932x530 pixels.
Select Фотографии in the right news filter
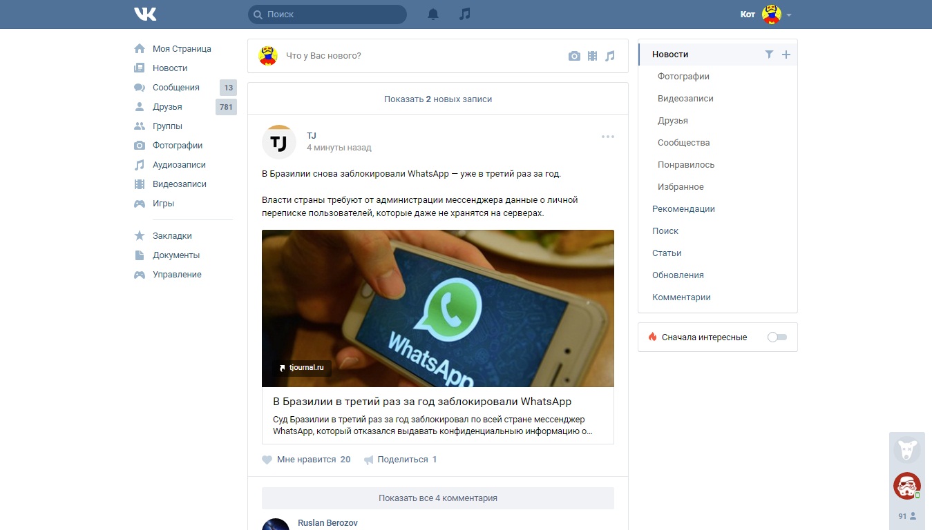click(683, 77)
